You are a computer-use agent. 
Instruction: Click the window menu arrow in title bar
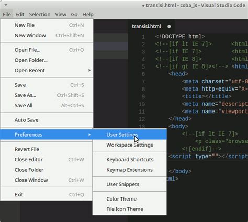click(6, 5)
